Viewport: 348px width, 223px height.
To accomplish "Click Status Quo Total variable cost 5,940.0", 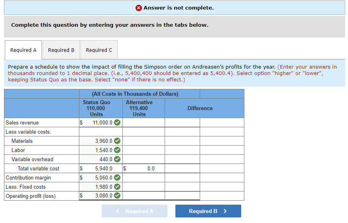I will click(x=104, y=168).
